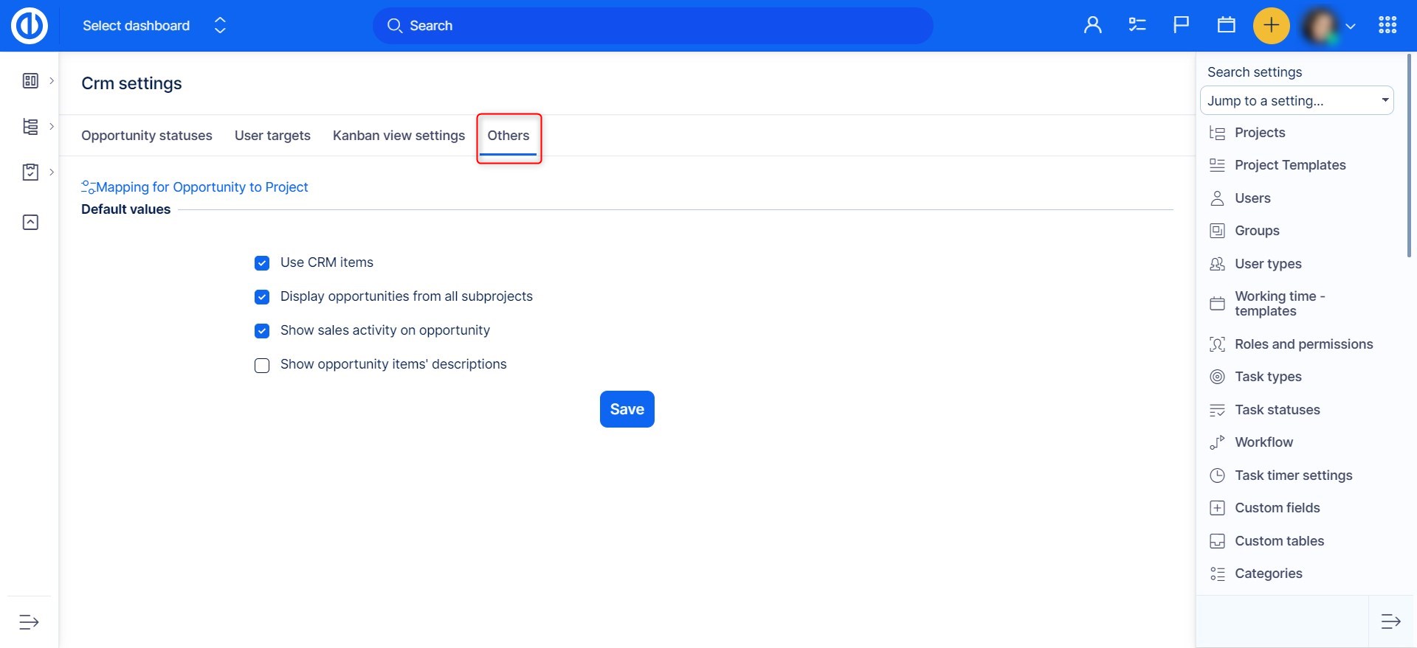Open the Kanban view settings tab
This screenshot has height=648, width=1417.
coord(399,136)
